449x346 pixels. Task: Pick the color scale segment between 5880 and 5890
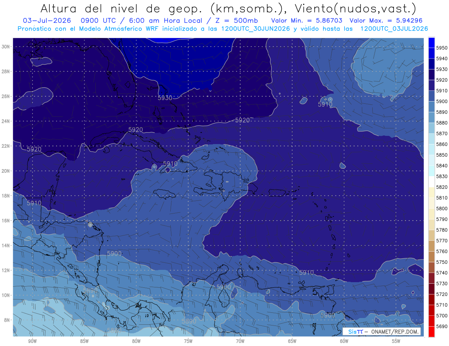[431, 118]
